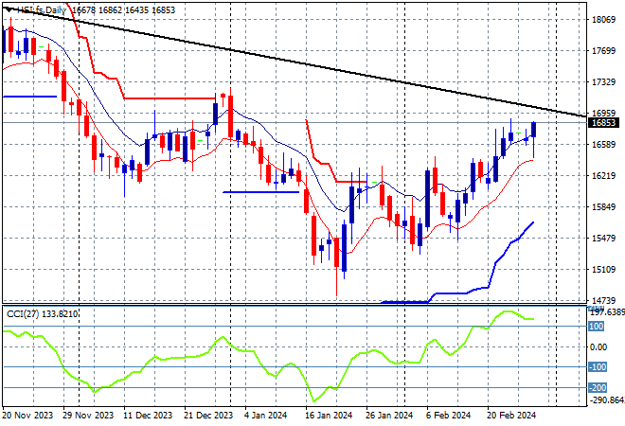Image resolution: width=625 pixels, height=426 pixels.
Task: Click the 15849 price axis label
Action: 604,206
